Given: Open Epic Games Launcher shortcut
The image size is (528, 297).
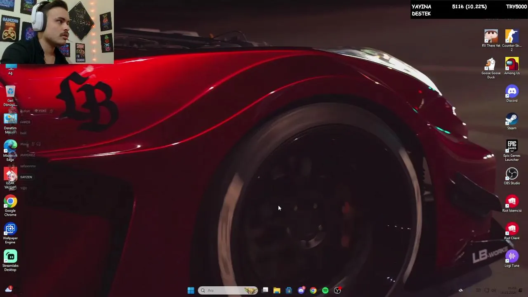Looking at the screenshot, I should pos(512,151).
